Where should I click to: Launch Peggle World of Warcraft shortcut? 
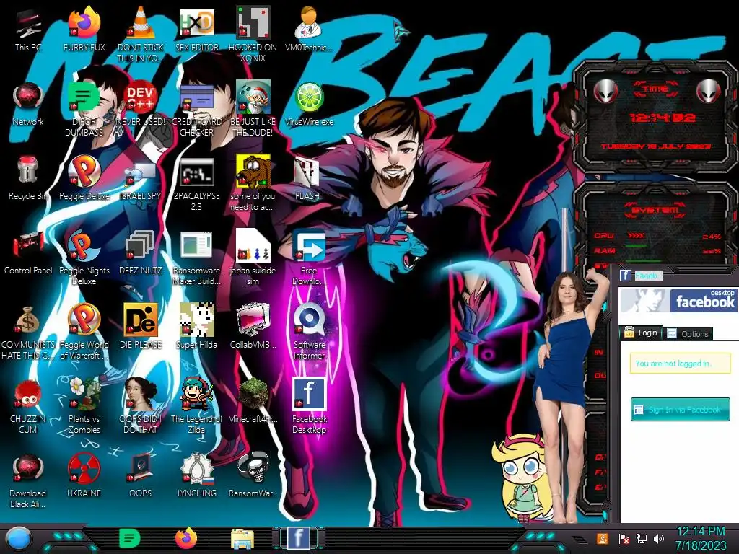tap(84, 320)
